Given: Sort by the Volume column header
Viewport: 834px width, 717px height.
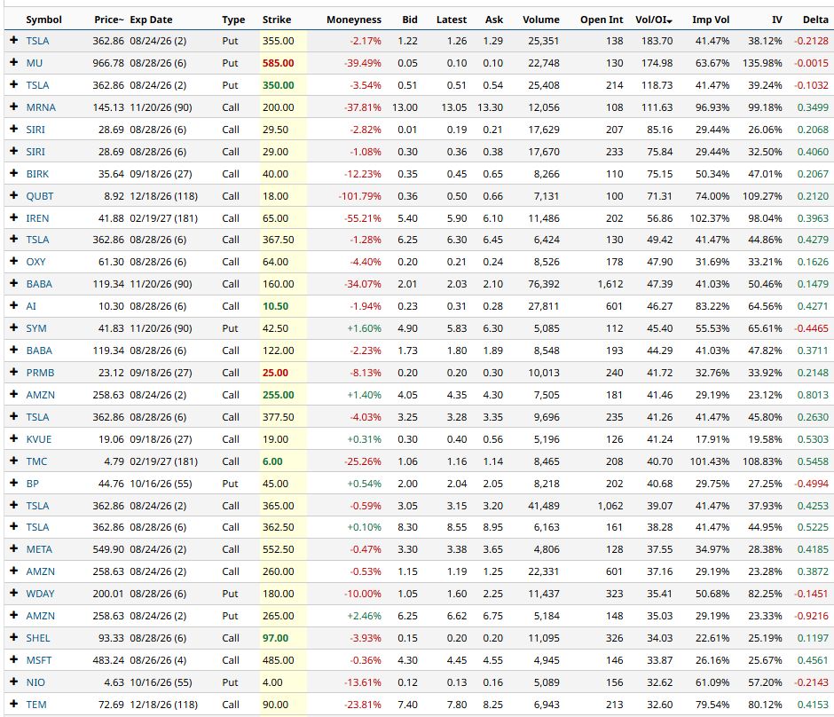Looking at the screenshot, I should [x=541, y=20].
